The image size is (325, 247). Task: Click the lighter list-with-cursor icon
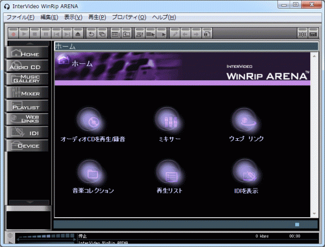(161, 34)
